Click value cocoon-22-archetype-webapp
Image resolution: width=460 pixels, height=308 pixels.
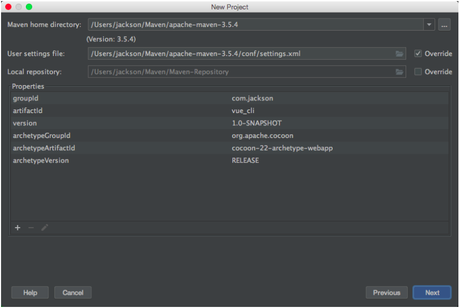tap(282, 148)
